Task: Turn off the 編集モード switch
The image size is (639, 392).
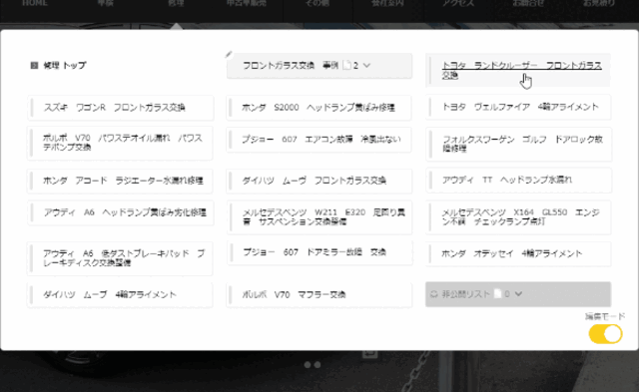Action: (x=605, y=334)
